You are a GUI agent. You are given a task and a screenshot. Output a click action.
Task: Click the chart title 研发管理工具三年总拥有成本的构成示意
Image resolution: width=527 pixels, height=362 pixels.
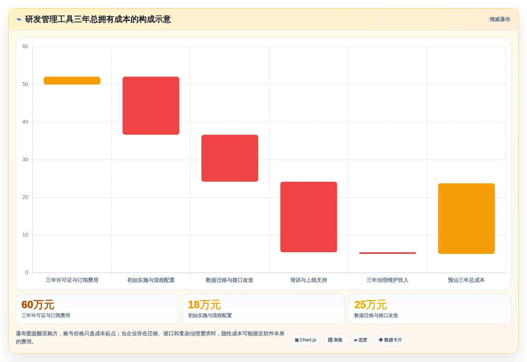(98, 19)
